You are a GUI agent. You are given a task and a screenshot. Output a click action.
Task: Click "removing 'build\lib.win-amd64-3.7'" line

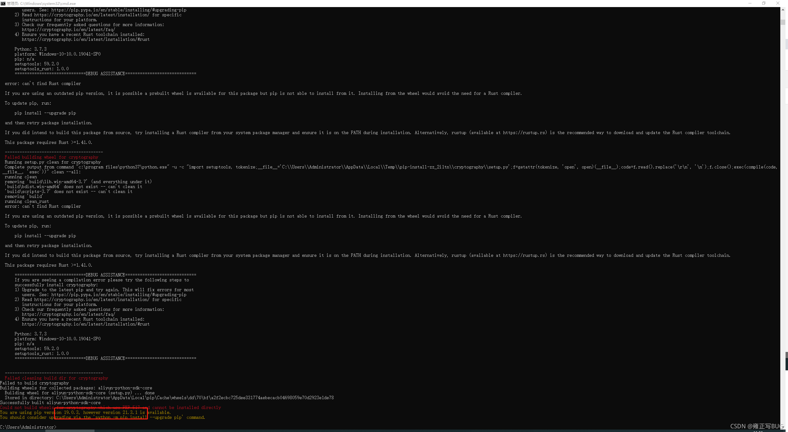[78, 182]
